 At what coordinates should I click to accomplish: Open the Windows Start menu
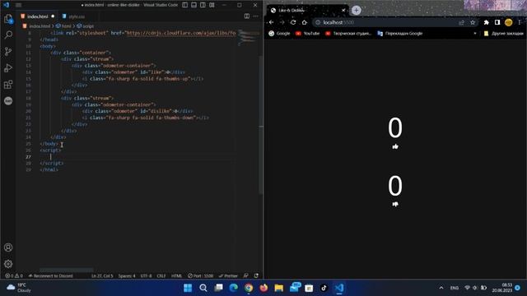188,288
